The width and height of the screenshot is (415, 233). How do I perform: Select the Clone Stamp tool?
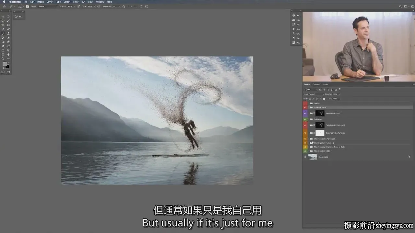(8, 33)
